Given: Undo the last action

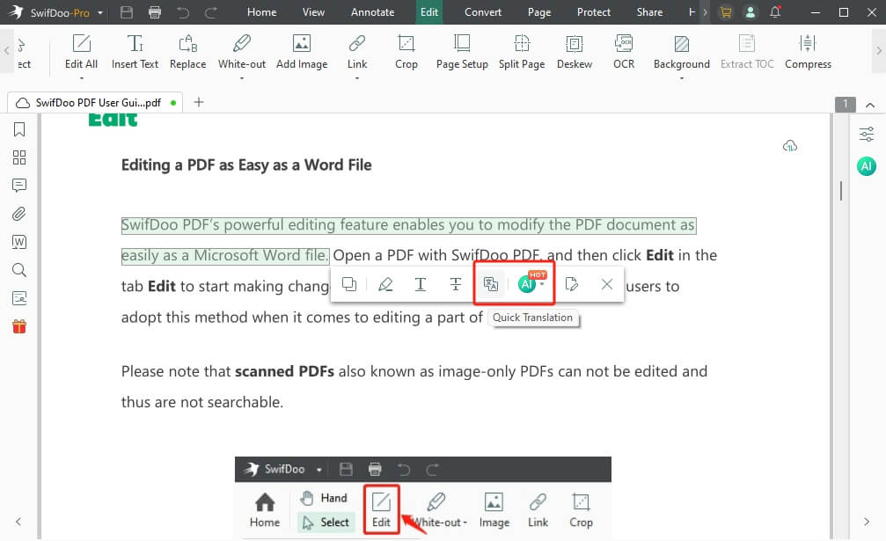Looking at the screenshot, I should click(x=182, y=11).
